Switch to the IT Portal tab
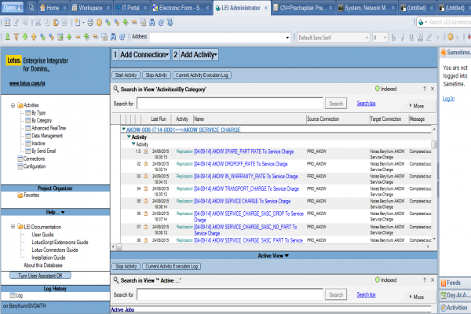 [x=131, y=8]
